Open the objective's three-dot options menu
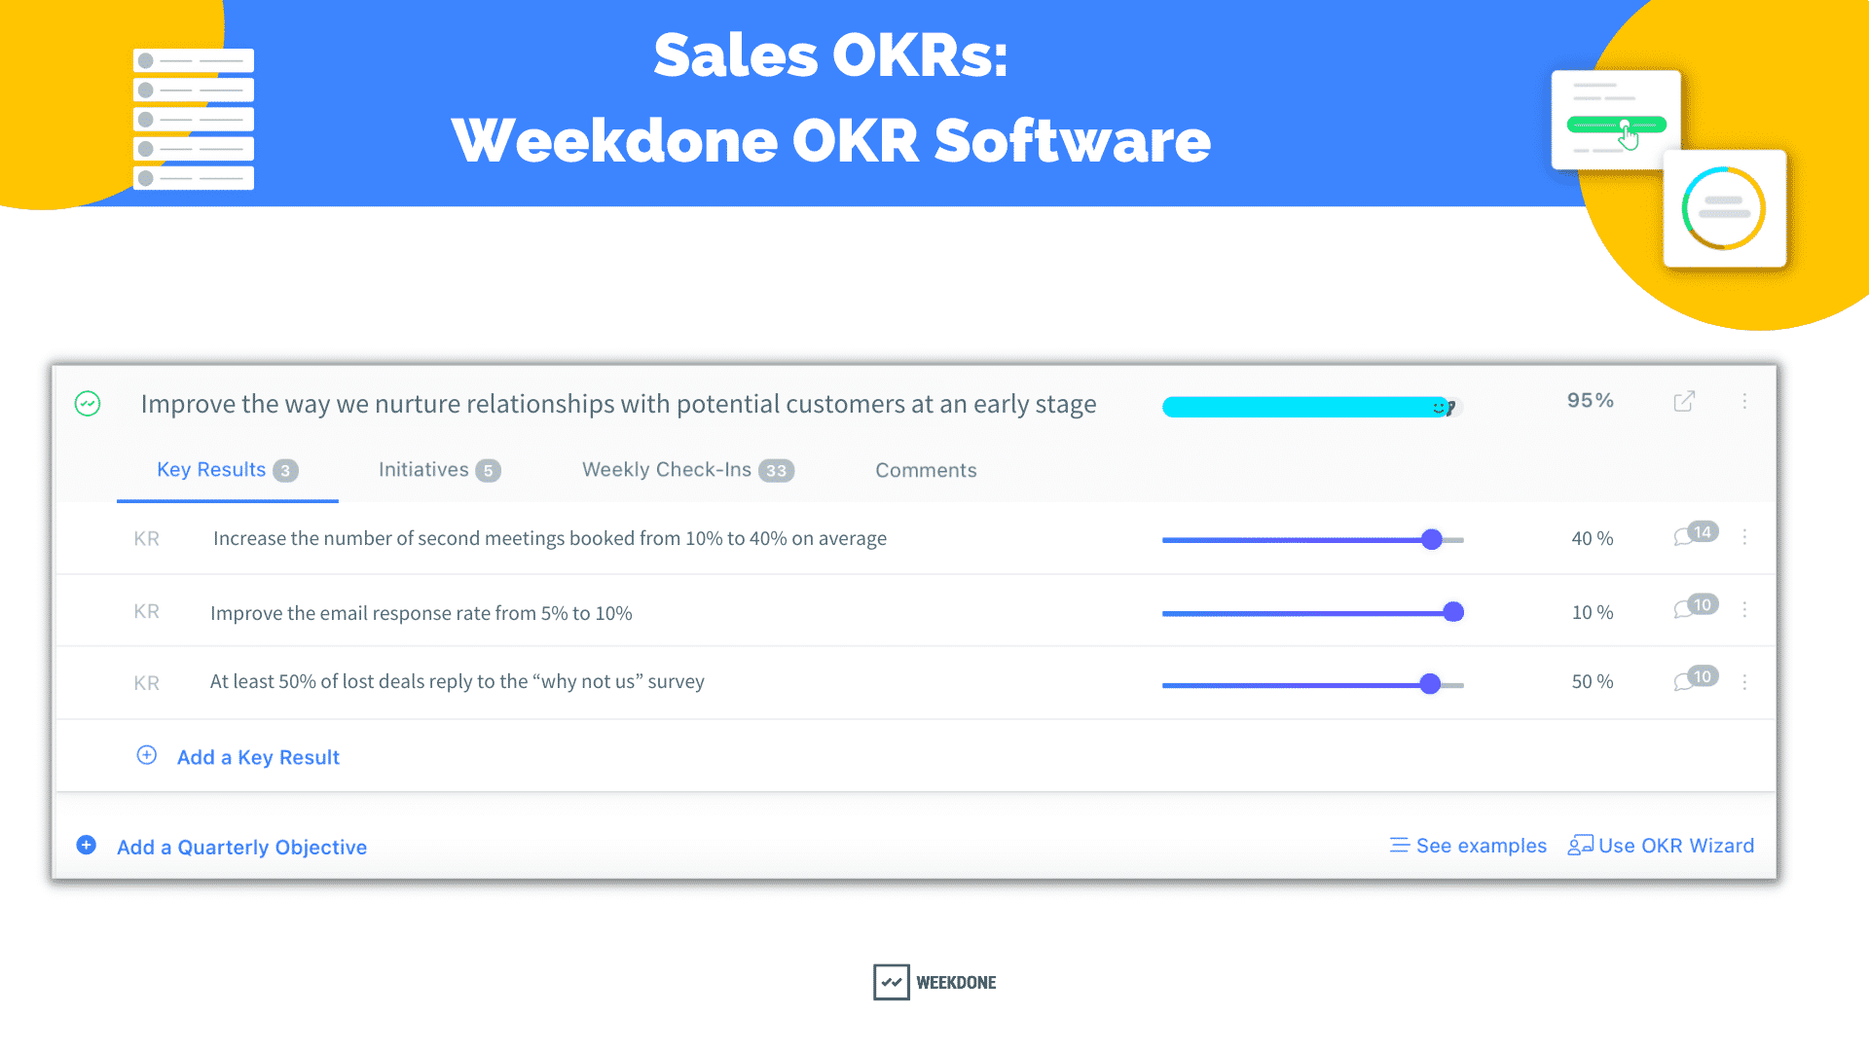Screen dimensions: 1869x1051 click(1745, 401)
